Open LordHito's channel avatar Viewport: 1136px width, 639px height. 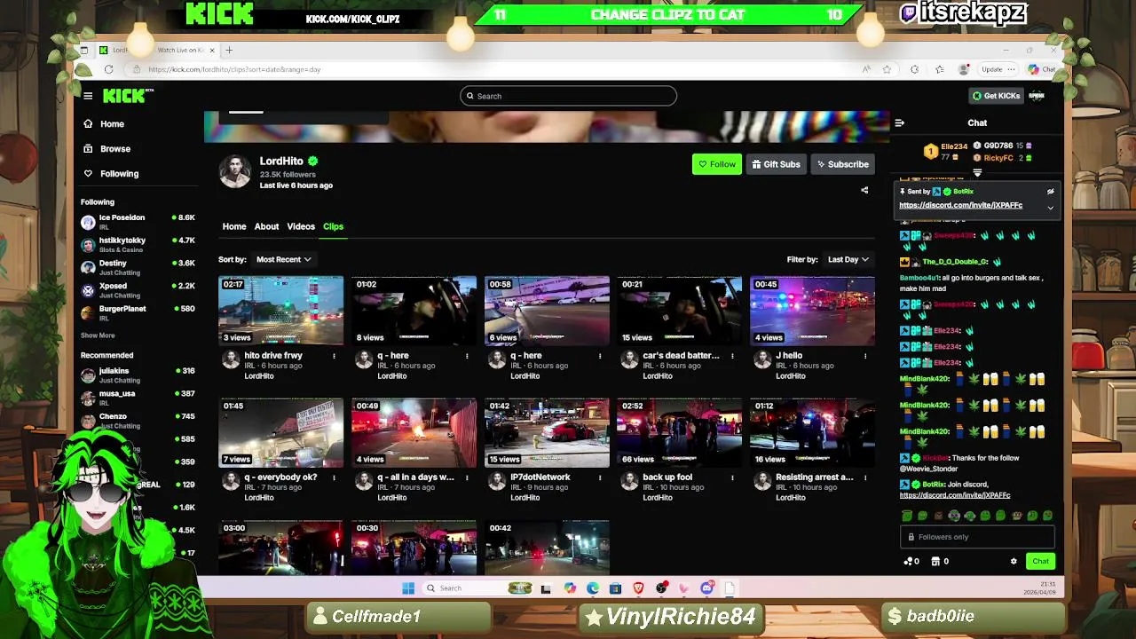point(235,171)
